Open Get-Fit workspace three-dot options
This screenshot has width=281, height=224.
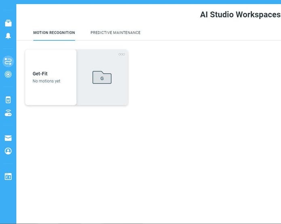(122, 54)
